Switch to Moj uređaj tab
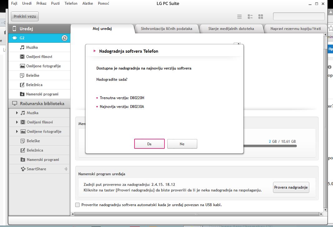 tap(102, 29)
